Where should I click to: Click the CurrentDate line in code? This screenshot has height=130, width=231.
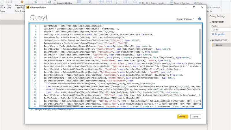coord(74,26)
